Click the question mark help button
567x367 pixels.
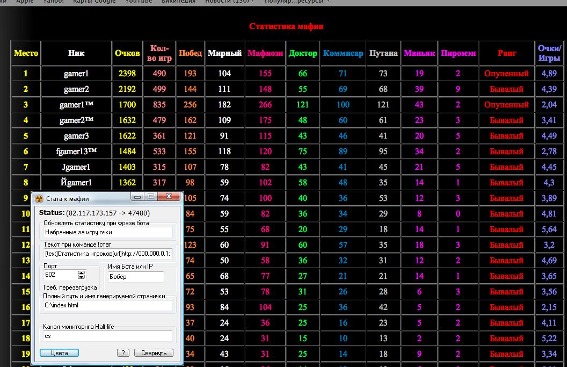pos(123,353)
